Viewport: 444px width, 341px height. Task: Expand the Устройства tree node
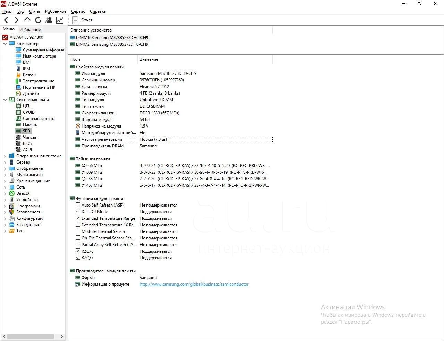click(x=5, y=200)
